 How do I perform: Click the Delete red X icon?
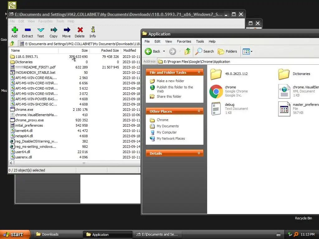(80, 32)
